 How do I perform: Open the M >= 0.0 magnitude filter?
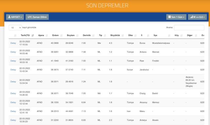pyautogui.click(x=197, y=17)
